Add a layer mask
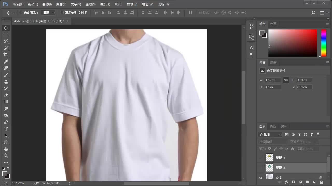 click(x=293, y=182)
